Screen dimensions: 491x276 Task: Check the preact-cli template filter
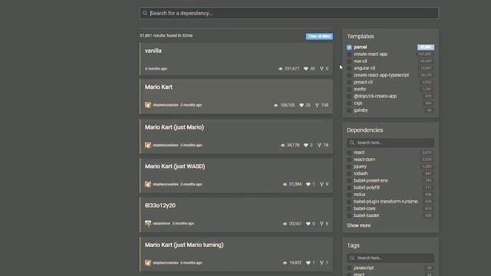click(x=349, y=82)
